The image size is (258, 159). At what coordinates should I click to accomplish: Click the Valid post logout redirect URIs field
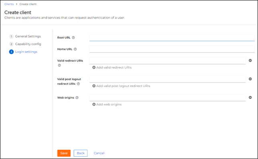pyautogui.click(x=167, y=79)
